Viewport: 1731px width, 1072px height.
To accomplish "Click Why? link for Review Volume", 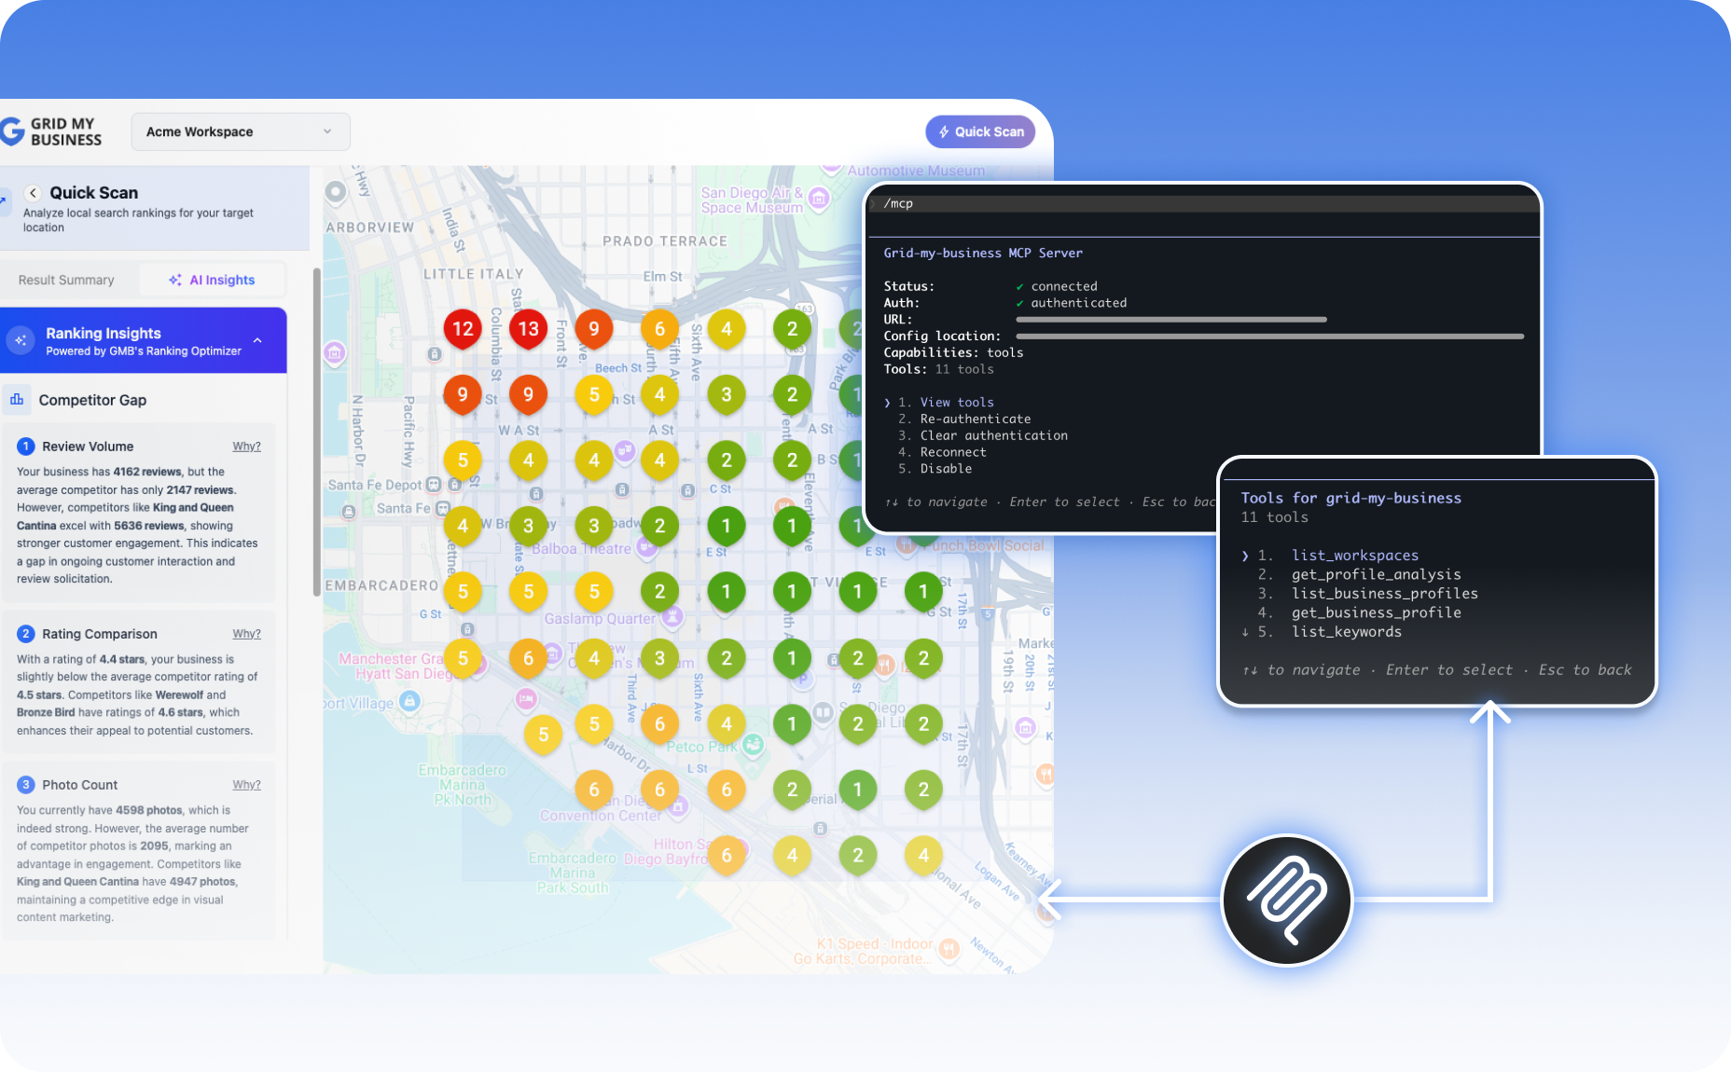I will (x=246, y=447).
